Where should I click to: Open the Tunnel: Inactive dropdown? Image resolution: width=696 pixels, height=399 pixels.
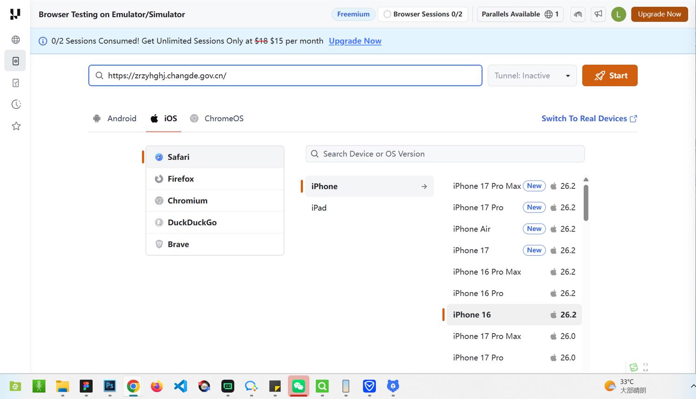(532, 76)
